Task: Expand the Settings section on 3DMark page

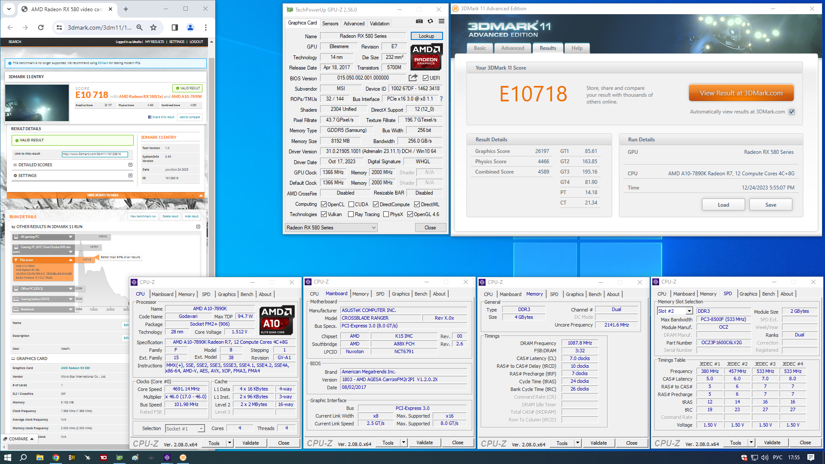Action: (130, 175)
